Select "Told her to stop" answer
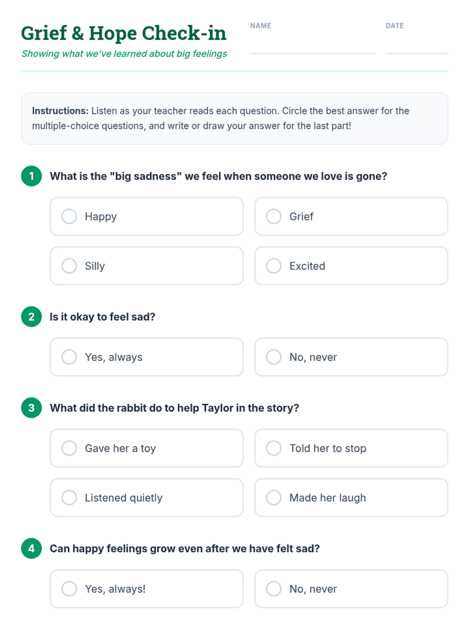The width and height of the screenshot is (469, 625). 274,448
